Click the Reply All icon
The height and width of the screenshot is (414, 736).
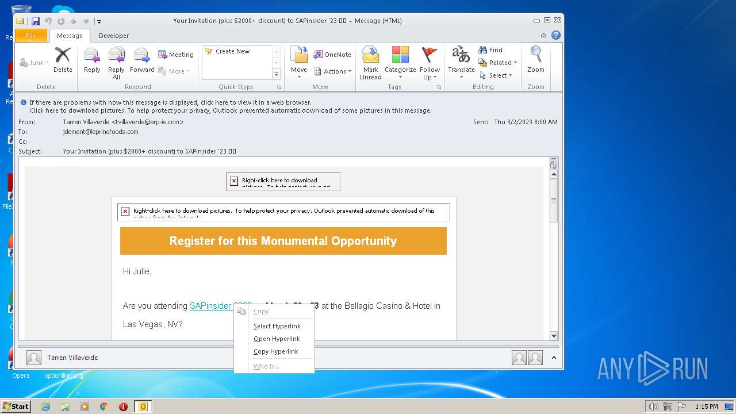point(116,63)
